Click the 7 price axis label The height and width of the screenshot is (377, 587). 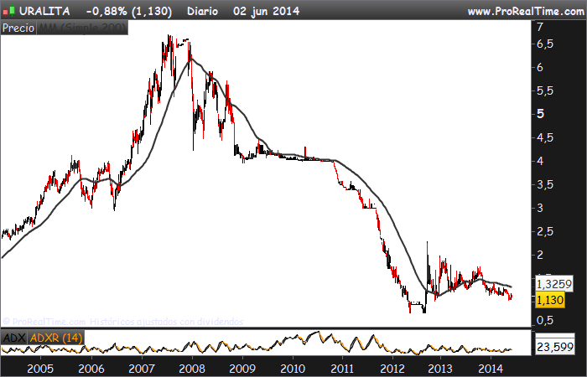click(x=540, y=27)
